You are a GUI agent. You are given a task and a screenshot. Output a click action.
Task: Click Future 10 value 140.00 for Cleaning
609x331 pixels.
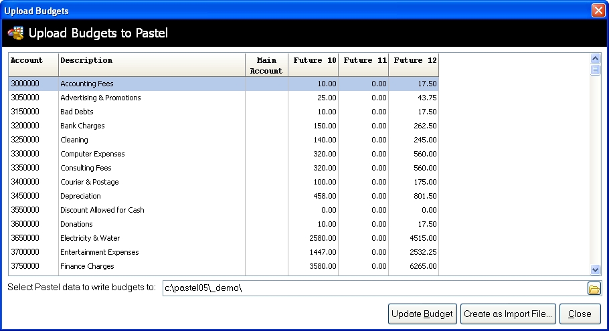point(325,140)
